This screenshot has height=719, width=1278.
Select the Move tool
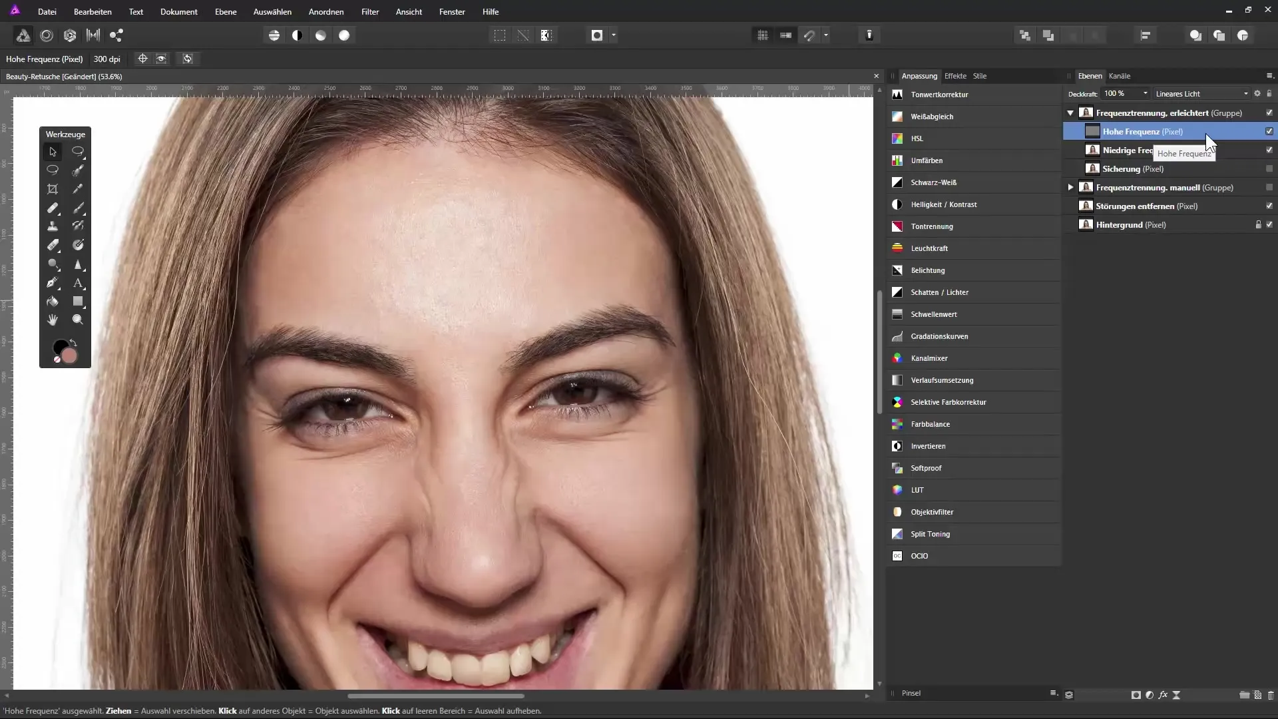pos(53,152)
